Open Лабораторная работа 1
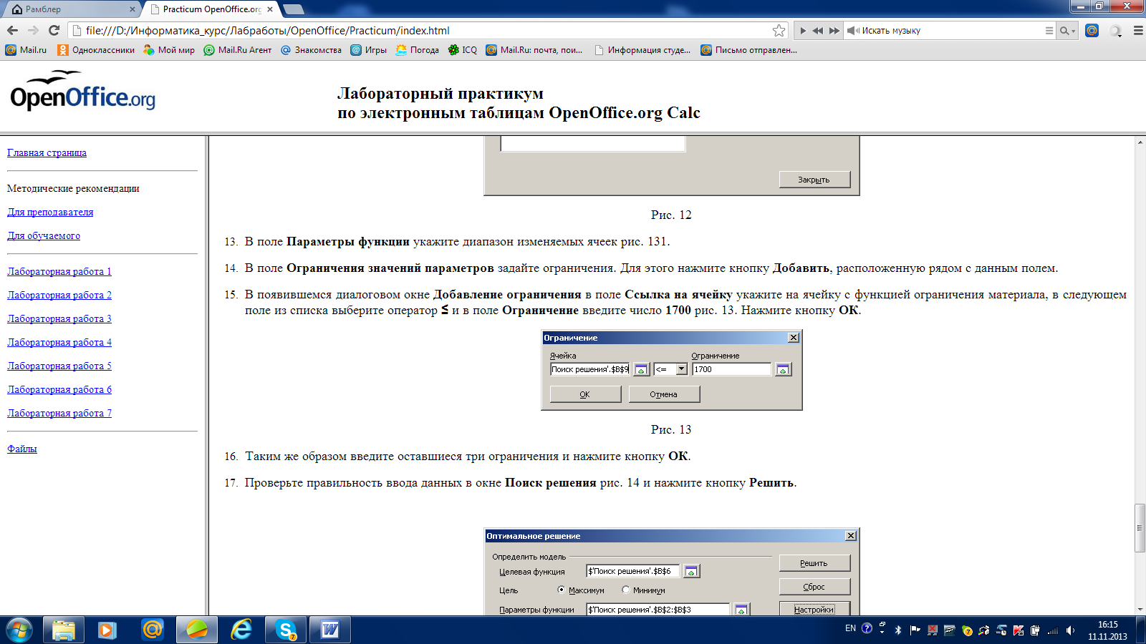This screenshot has height=644, width=1146. [59, 271]
